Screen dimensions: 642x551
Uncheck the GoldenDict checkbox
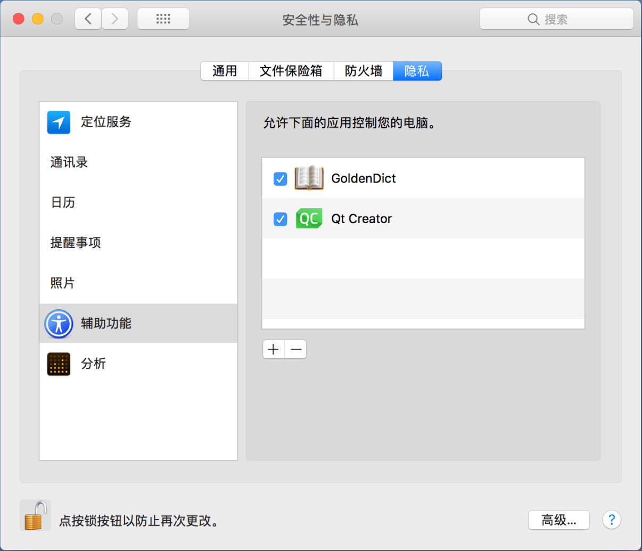[x=280, y=179]
